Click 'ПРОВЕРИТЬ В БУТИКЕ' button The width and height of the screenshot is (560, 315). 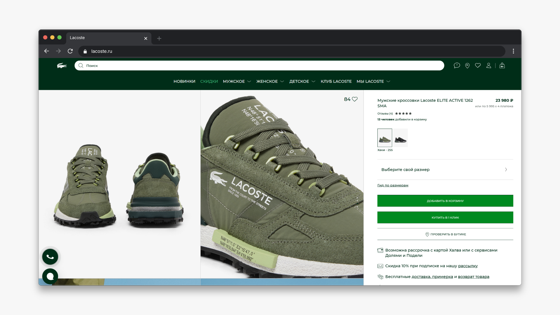(445, 234)
